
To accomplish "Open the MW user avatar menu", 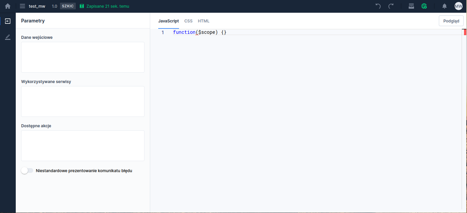I will click(x=458, y=6).
